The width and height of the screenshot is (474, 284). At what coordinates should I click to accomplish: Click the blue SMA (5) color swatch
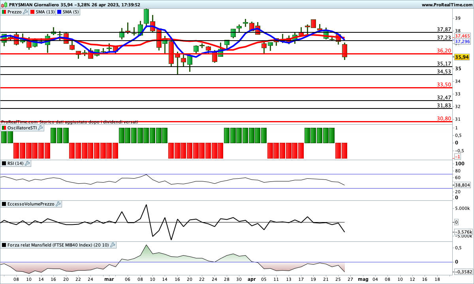click(59, 12)
